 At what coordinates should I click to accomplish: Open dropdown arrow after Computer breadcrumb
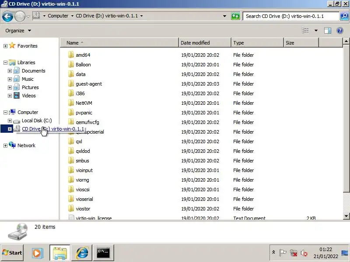point(72,16)
